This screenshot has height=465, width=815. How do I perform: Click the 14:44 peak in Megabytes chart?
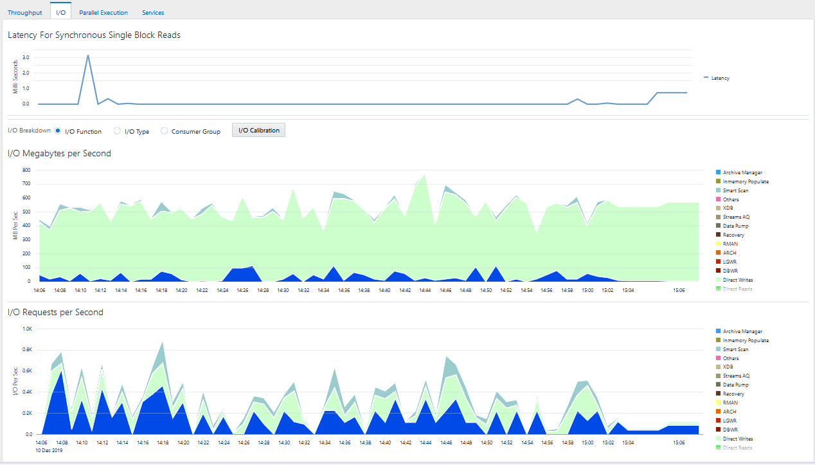click(425, 174)
